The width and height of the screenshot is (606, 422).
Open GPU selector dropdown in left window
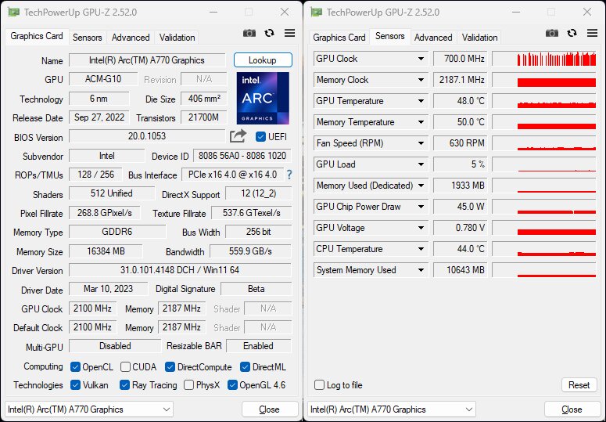point(89,409)
